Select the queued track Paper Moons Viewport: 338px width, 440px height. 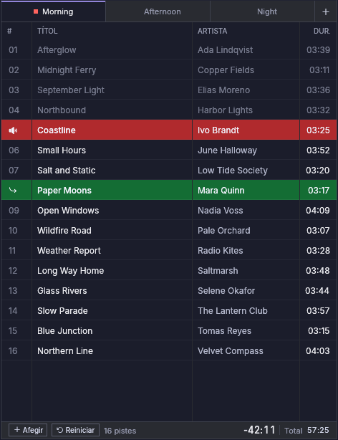(169, 190)
